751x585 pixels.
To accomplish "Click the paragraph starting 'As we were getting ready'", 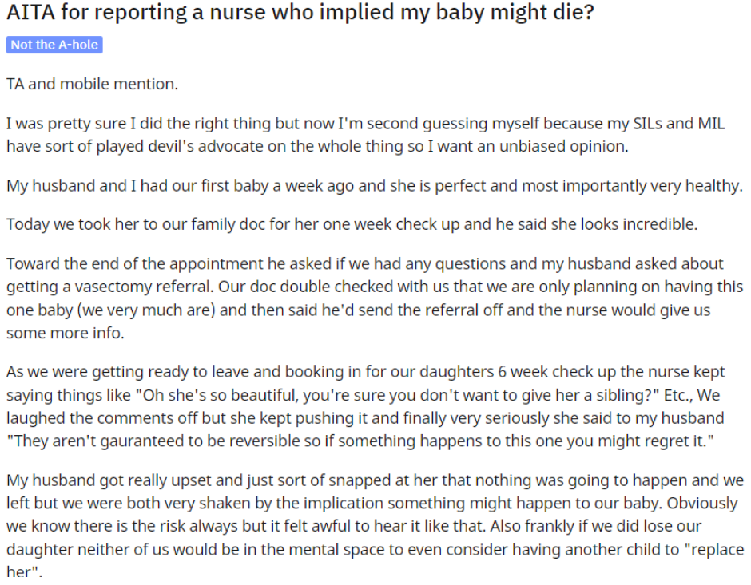I will [365, 406].
